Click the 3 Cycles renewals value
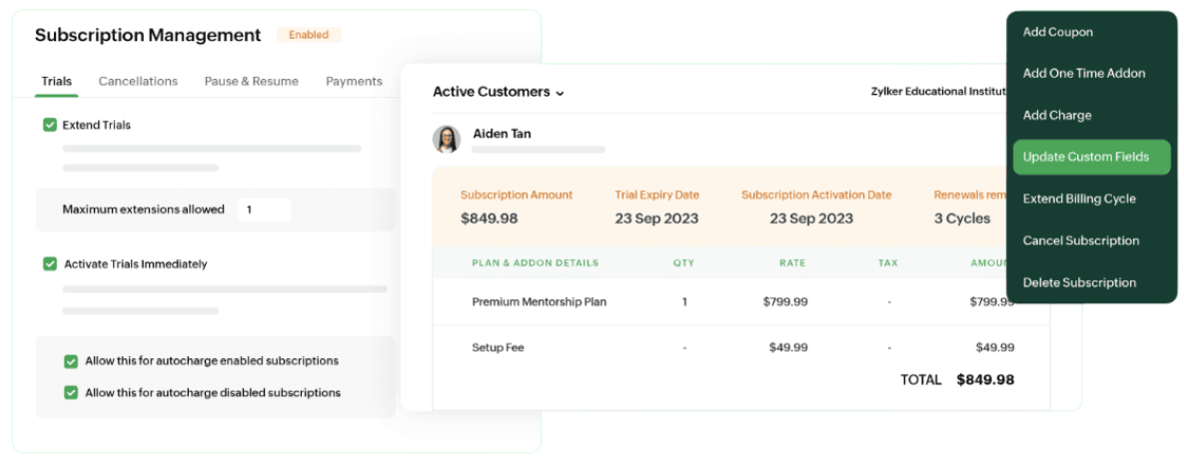This screenshot has width=1184, height=466. (962, 219)
